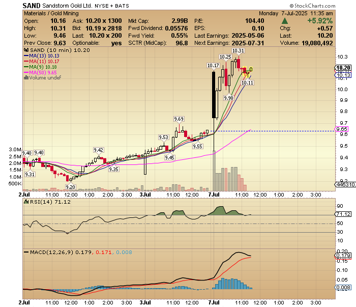
Task: Click the 9.20 low price label
Action: point(70,187)
